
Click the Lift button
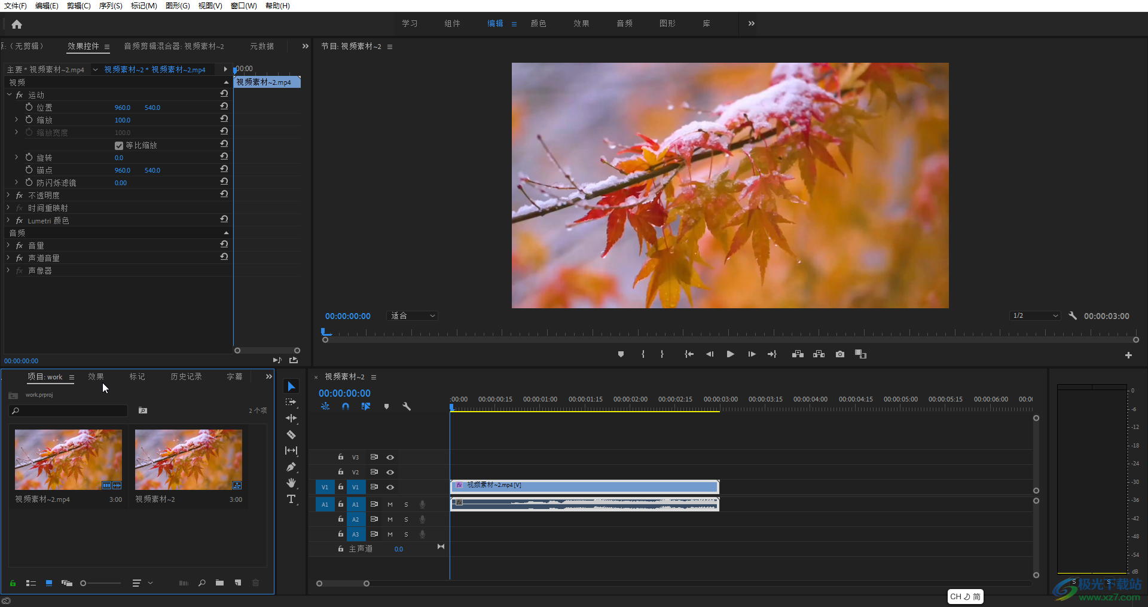click(798, 354)
